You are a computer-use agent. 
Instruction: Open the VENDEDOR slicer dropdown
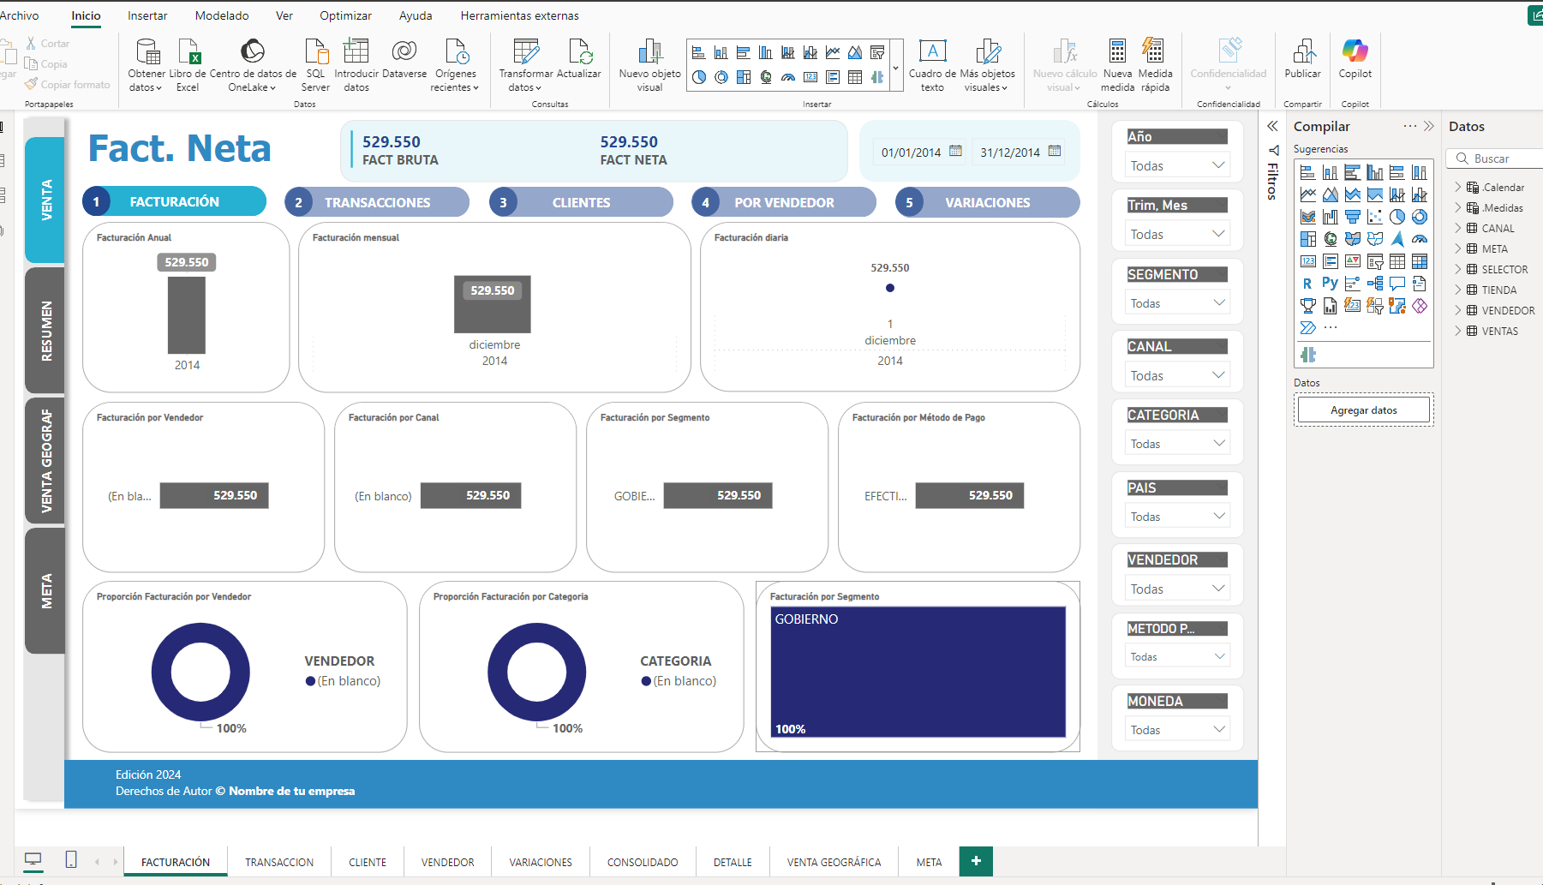pos(1177,589)
